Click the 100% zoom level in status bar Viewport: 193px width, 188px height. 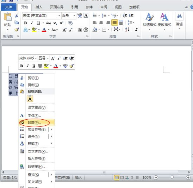pyautogui.click(x=147, y=177)
